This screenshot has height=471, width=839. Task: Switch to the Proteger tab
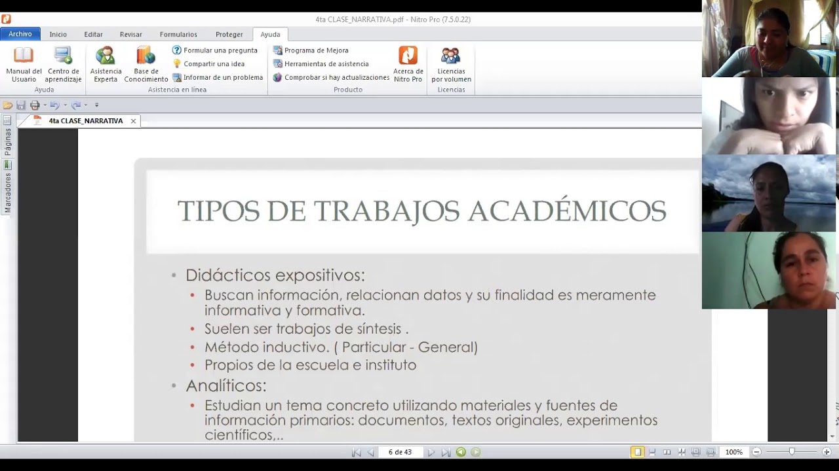tap(229, 34)
